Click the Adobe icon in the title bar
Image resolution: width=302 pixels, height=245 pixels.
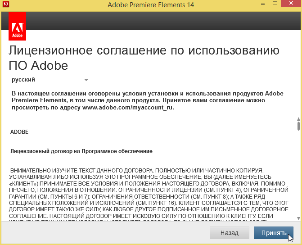6,4
